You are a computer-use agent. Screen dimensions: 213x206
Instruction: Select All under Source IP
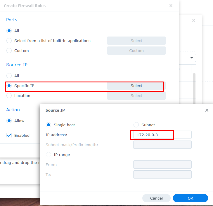coord(9,76)
